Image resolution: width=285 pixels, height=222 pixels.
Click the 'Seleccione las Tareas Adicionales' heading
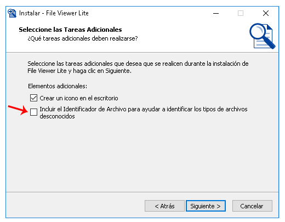(x=70, y=30)
